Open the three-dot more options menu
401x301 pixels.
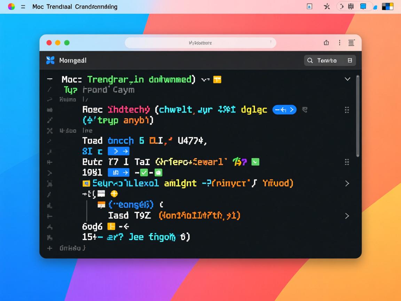[339, 43]
